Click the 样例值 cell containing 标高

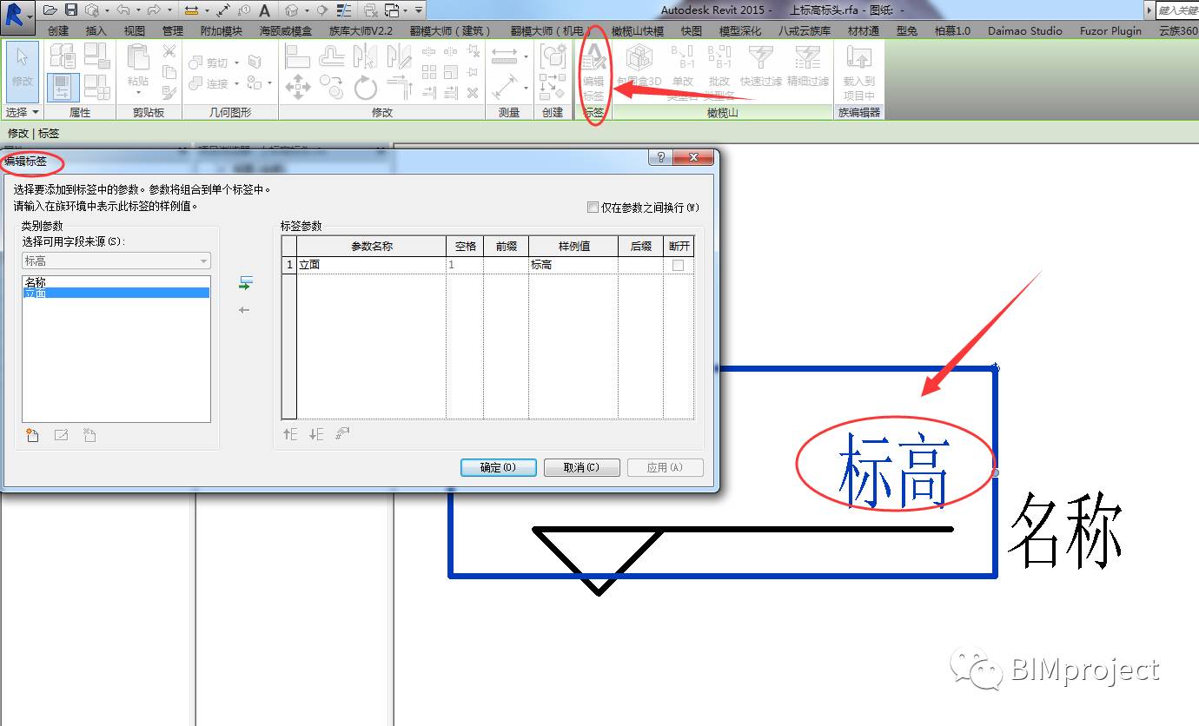[x=573, y=265]
